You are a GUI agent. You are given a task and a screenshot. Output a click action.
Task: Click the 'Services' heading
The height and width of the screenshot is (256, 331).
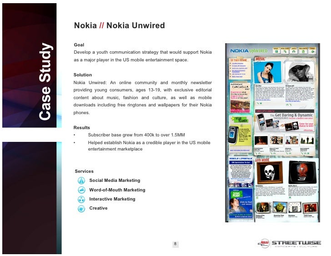(84, 171)
